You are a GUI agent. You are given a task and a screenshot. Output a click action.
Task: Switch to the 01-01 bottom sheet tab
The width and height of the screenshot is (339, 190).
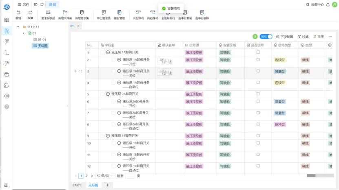pos(77,185)
